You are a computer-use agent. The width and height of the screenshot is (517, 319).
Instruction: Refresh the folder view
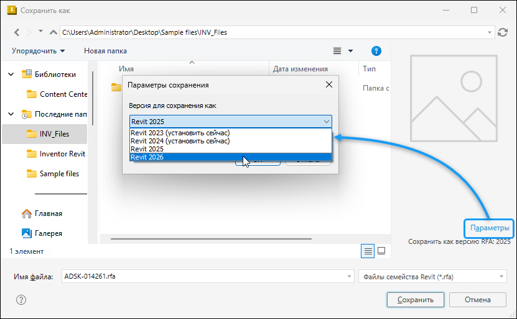[x=503, y=32]
